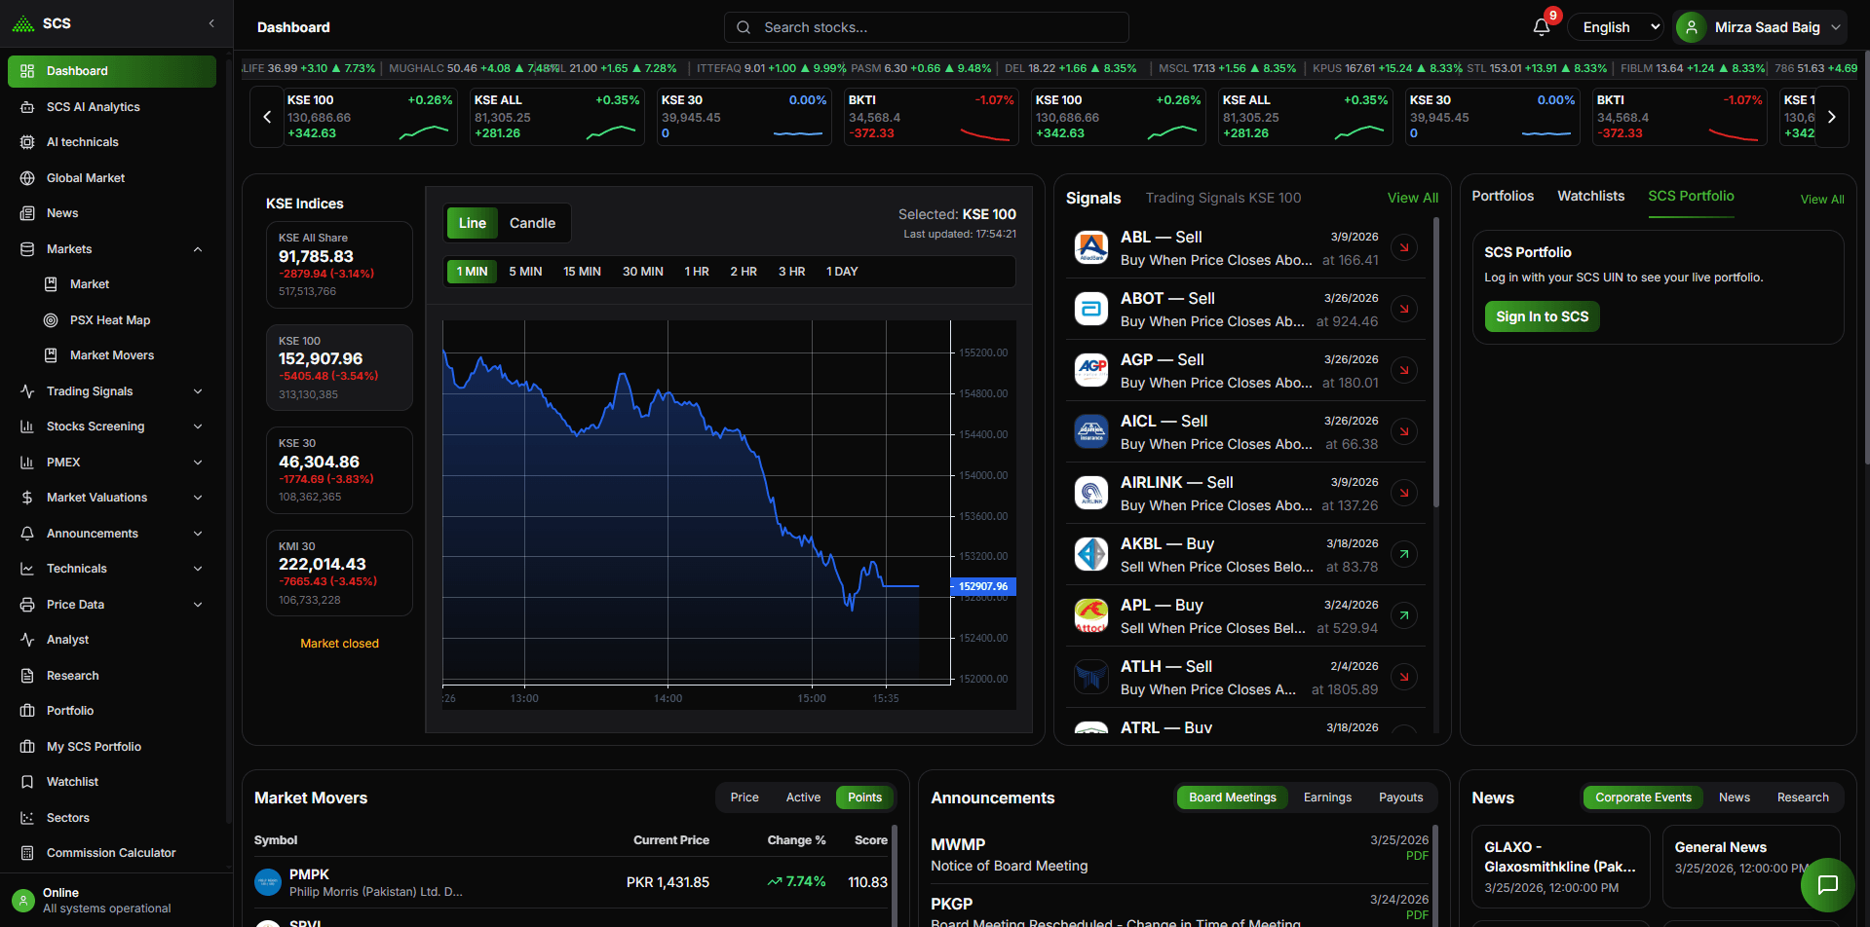The image size is (1870, 927).
Task: Expand PMEX sidebar section
Action: click(112, 463)
